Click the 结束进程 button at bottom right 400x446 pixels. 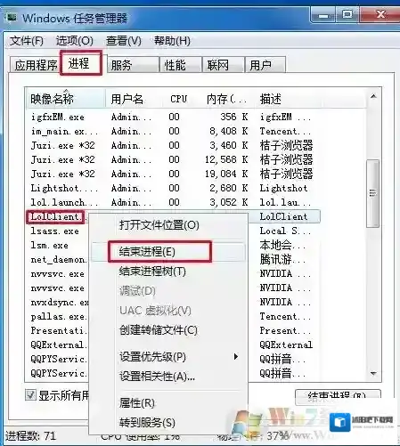(338, 396)
